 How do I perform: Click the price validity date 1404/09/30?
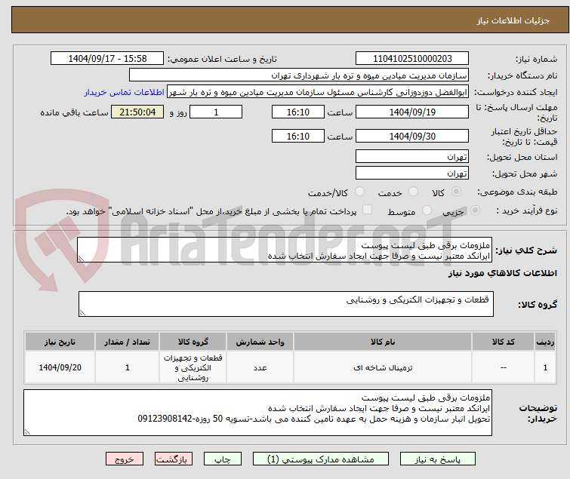[x=412, y=136]
